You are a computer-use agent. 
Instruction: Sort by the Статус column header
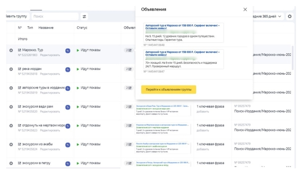tap(82, 28)
